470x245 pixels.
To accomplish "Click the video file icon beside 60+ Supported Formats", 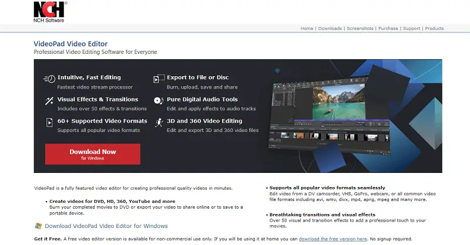I will (x=49, y=122).
